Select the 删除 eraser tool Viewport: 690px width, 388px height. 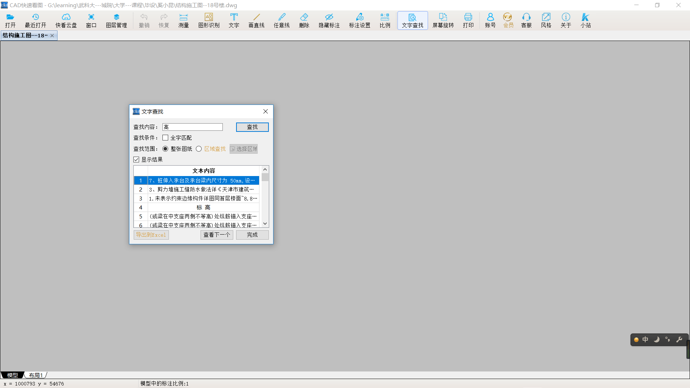[304, 20]
